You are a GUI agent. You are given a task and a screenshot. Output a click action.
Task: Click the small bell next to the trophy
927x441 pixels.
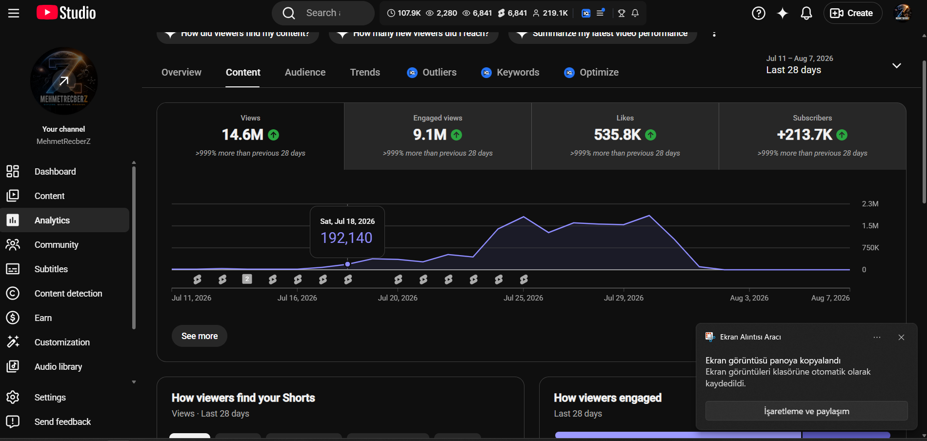tap(635, 13)
